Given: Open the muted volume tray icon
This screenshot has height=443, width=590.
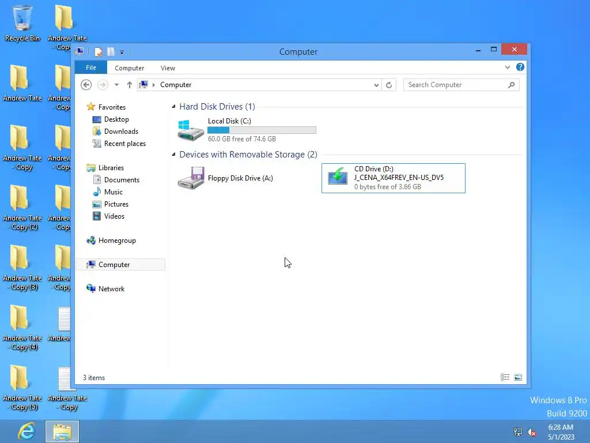Looking at the screenshot, I should click(532, 432).
